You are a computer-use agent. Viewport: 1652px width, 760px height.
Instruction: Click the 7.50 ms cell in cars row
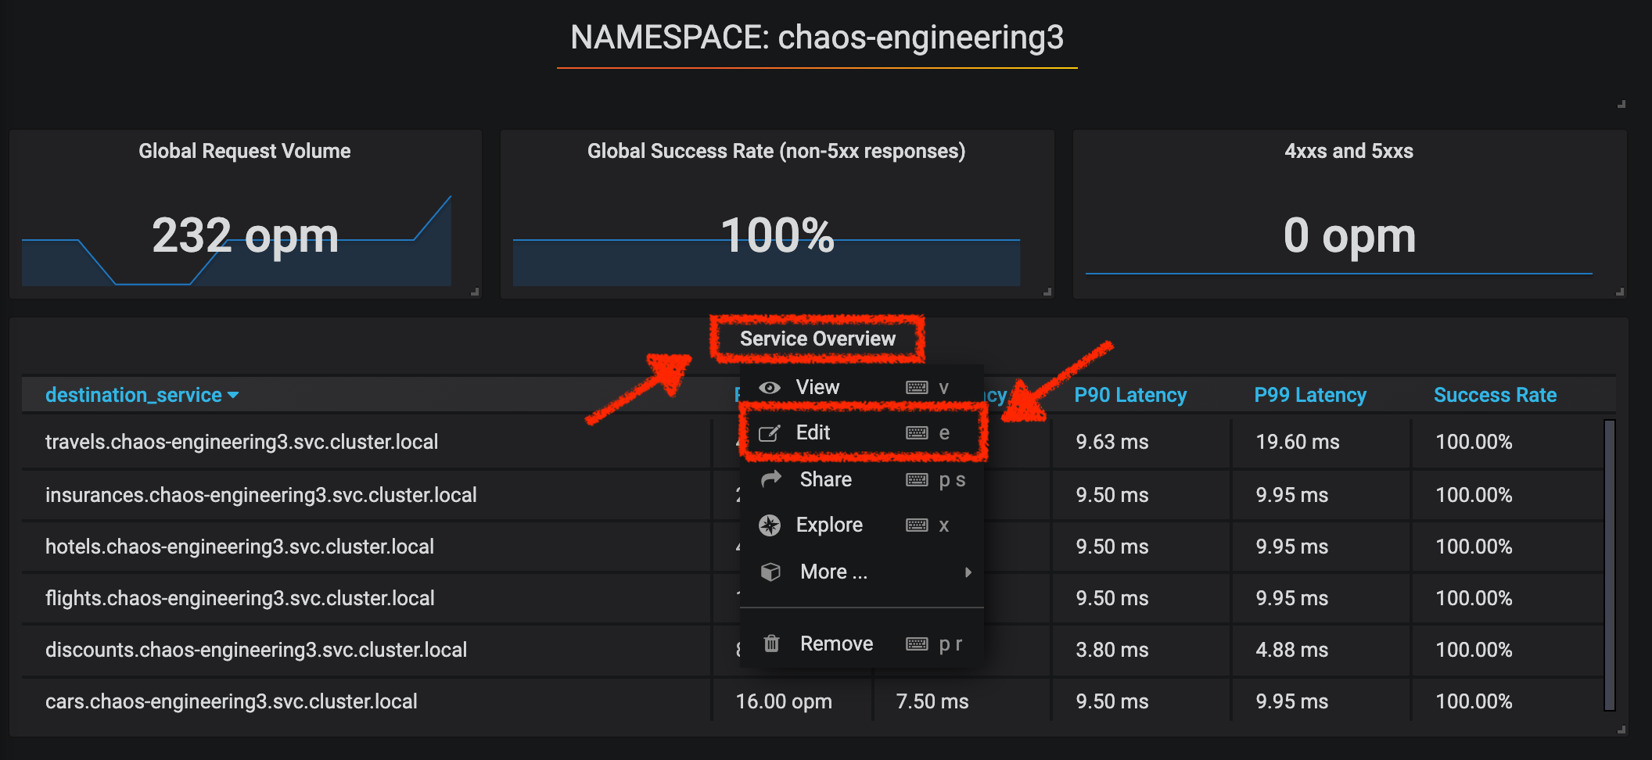click(x=932, y=701)
